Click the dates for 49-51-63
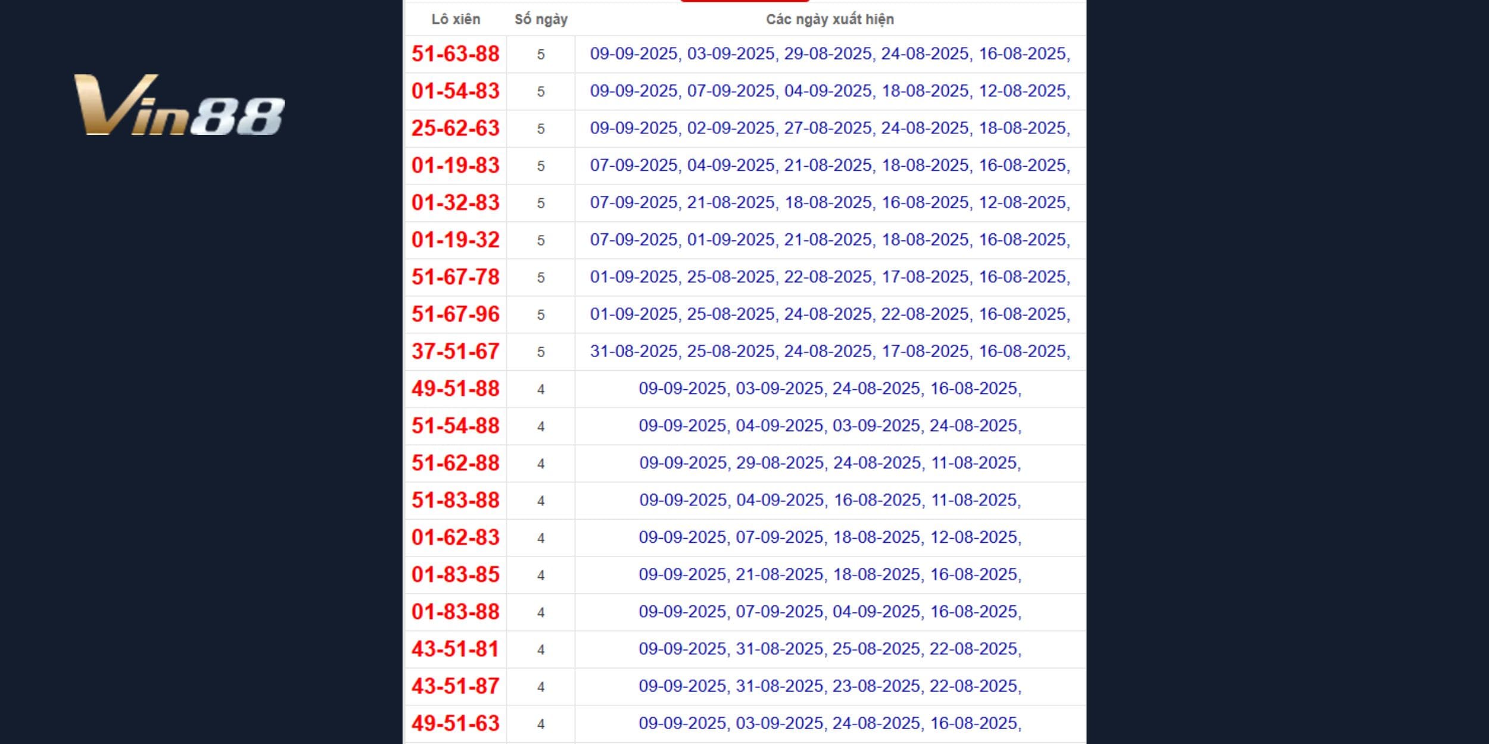Viewport: 1489px width, 744px height. [x=830, y=723]
